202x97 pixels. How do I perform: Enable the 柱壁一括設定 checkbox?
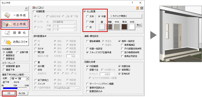click(88, 49)
